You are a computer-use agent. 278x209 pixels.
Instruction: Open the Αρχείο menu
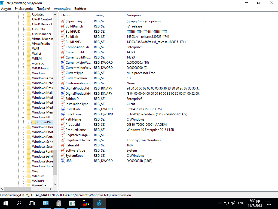click(x=6, y=9)
